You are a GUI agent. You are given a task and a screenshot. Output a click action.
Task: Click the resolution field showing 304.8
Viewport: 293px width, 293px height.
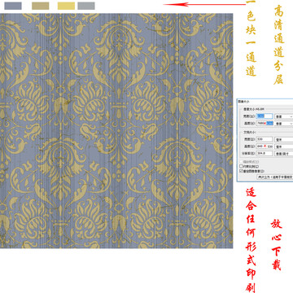pos(265,154)
